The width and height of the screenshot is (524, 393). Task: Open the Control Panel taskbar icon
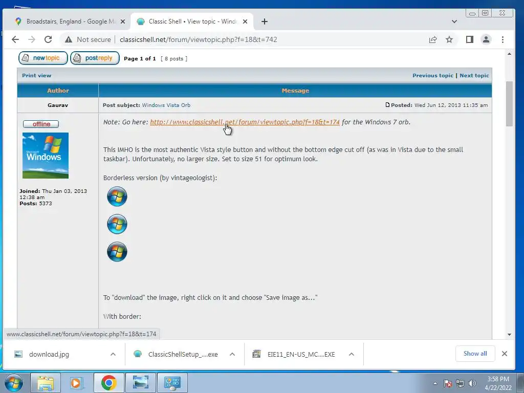(x=172, y=383)
